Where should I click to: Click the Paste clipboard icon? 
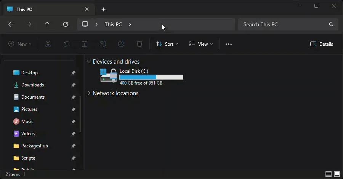point(85,44)
